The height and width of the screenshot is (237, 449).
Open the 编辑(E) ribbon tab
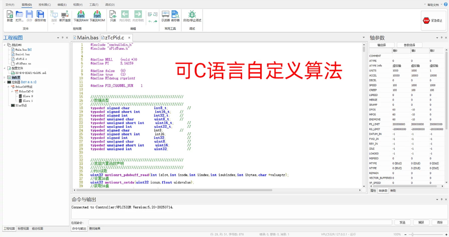62,5
